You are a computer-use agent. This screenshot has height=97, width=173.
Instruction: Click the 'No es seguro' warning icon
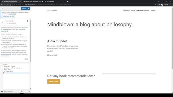[14, 5]
